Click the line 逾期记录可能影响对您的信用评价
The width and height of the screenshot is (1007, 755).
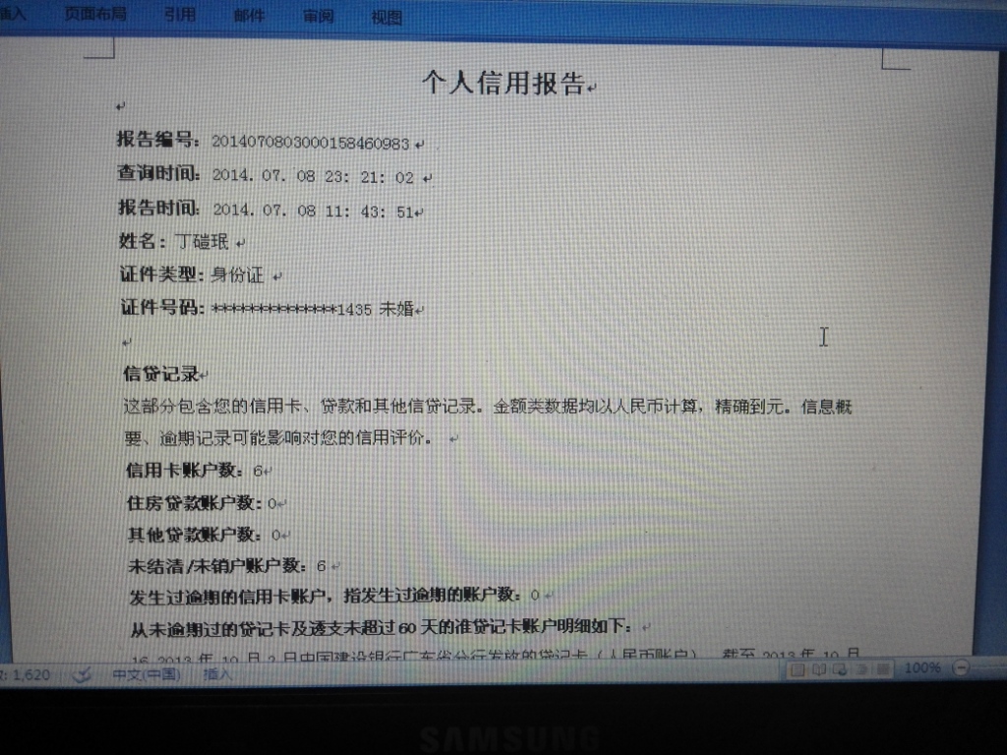pos(295,437)
